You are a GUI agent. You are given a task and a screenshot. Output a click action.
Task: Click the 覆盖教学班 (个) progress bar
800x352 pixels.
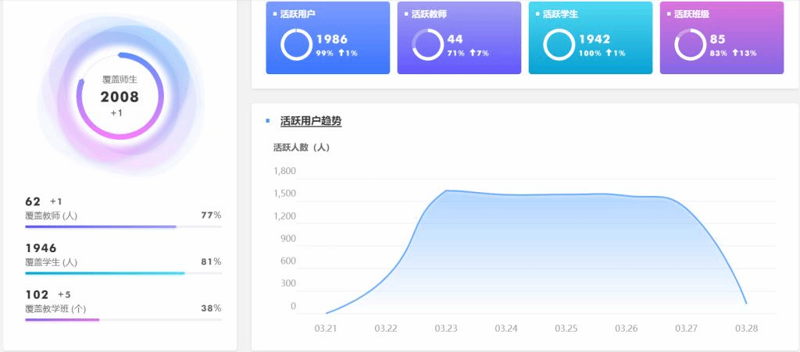123,320
